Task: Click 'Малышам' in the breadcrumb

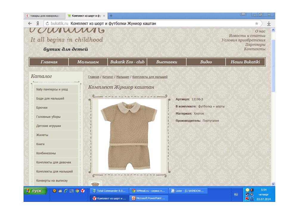Action: click(122, 77)
